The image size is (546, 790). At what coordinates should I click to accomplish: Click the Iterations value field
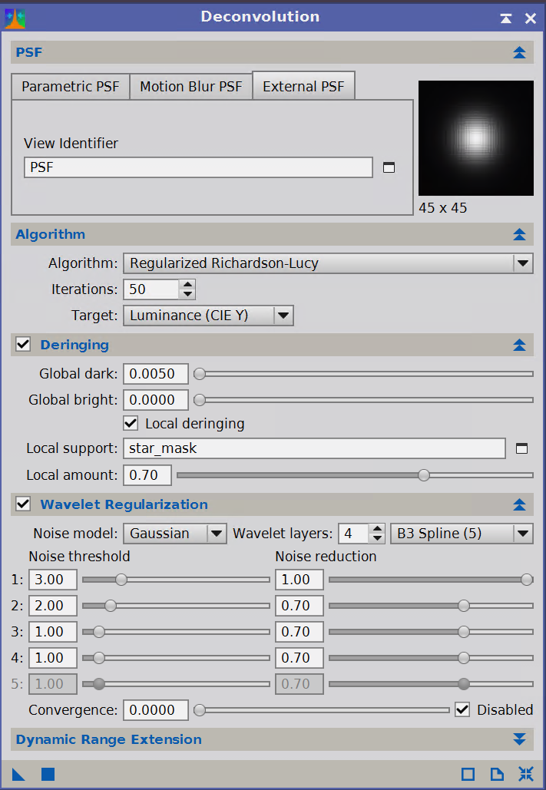(x=151, y=289)
